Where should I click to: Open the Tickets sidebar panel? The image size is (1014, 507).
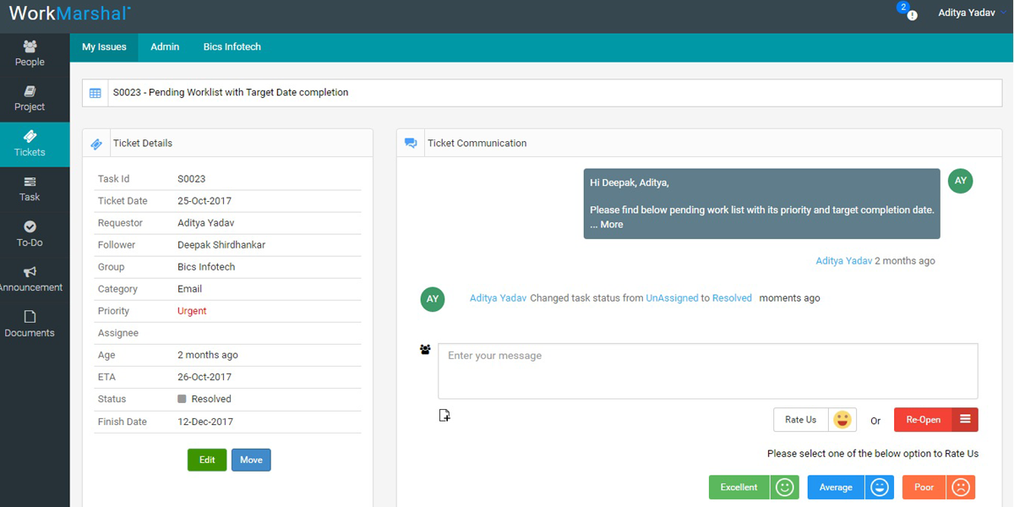click(29, 144)
